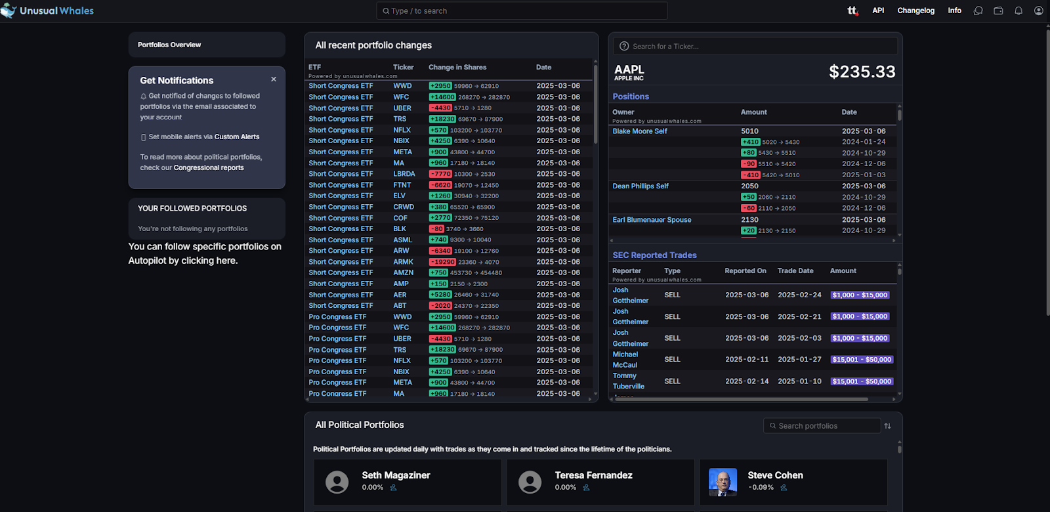Open the API menu item
This screenshot has height=512, width=1050.
tap(878, 11)
